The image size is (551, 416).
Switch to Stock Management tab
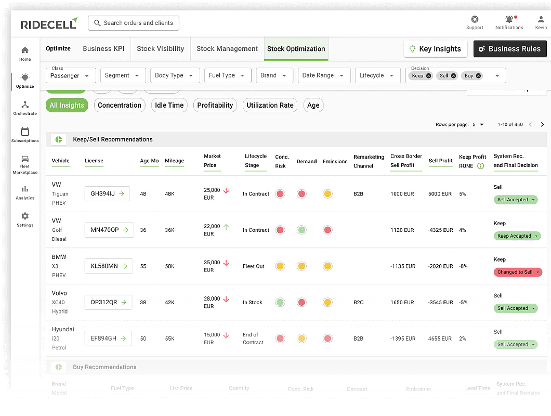(x=227, y=48)
